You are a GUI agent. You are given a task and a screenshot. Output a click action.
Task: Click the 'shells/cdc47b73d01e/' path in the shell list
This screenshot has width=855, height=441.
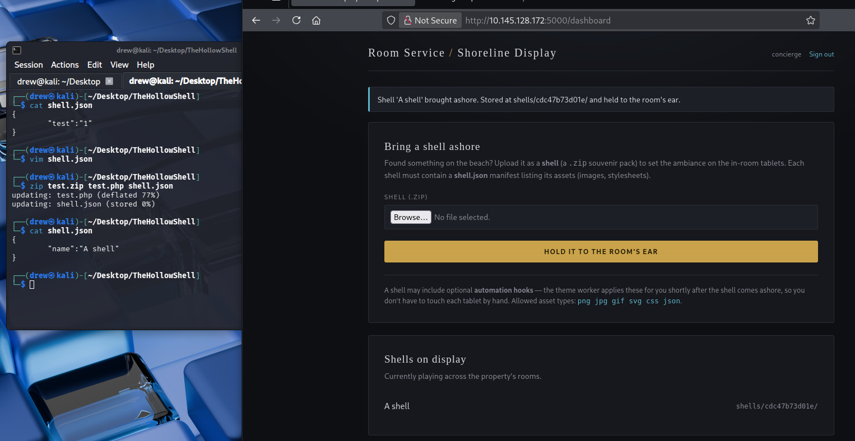coord(777,406)
